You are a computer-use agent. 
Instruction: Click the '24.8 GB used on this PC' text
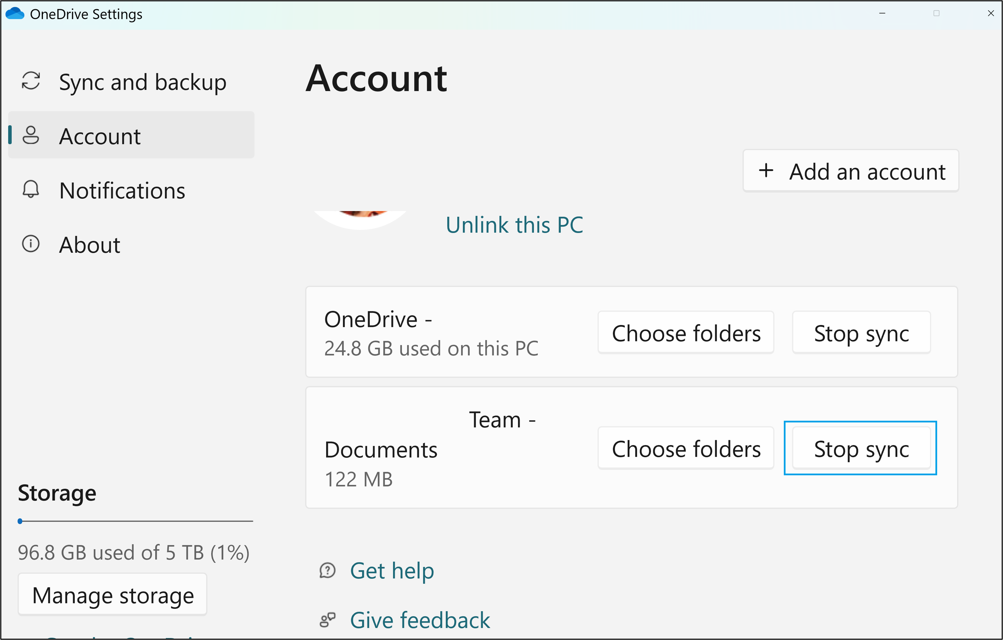pyautogui.click(x=431, y=348)
